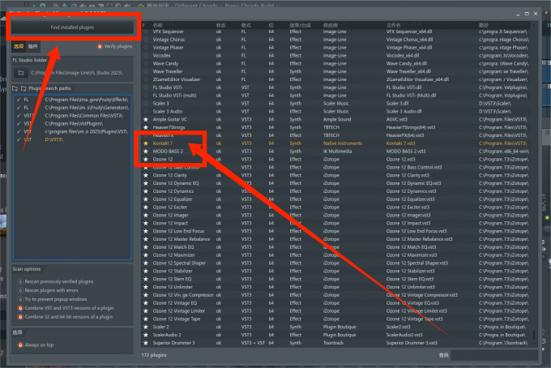This screenshot has height=368, width=551.
Task: Unfavorite the Ozone 12 Equalizer star
Action: point(146,199)
